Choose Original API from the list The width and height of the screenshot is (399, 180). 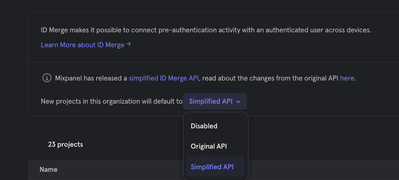coord(209,146)
